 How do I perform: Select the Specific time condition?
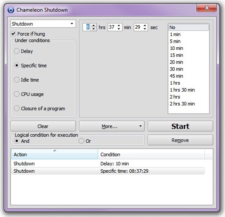pos(17,65)
